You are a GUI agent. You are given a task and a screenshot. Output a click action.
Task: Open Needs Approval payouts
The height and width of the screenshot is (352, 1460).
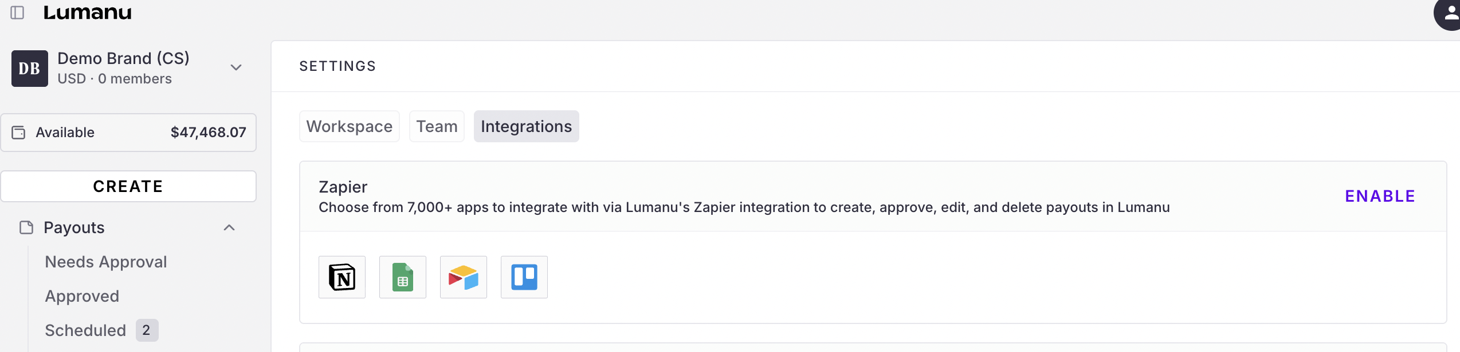pyautogui.click(x=106, y=262)
